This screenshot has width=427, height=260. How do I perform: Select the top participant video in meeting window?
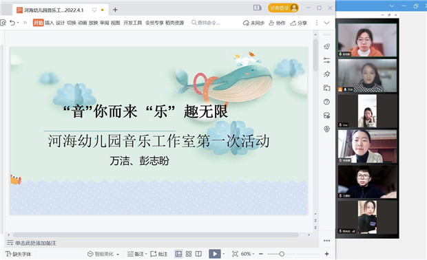click(367, 41)
